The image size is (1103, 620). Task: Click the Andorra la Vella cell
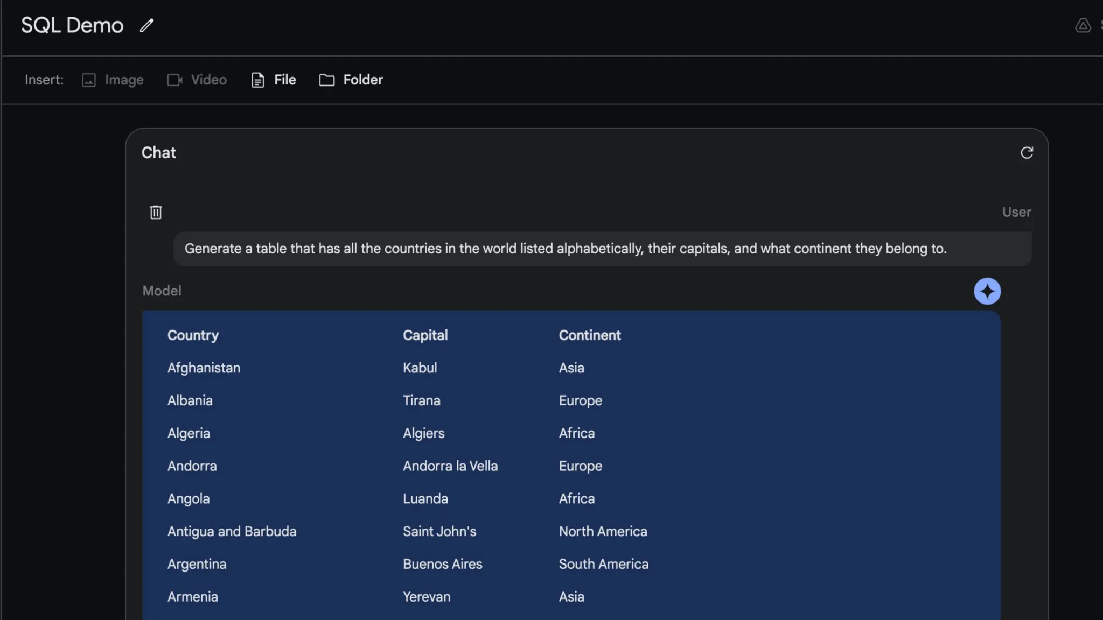point(450,466)
